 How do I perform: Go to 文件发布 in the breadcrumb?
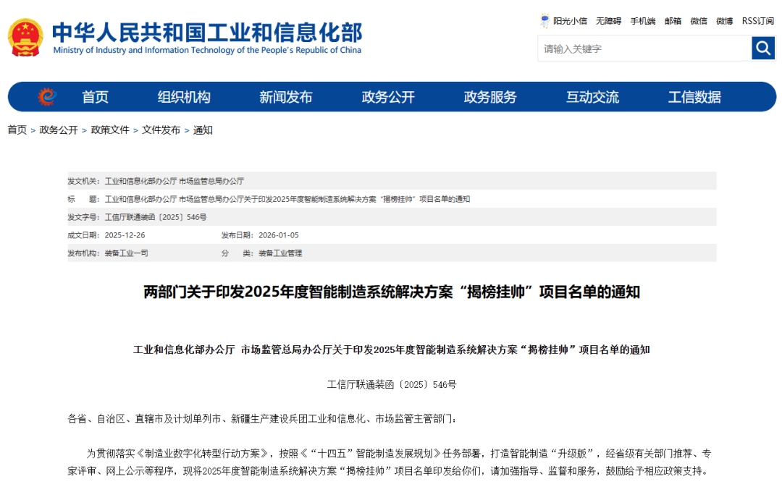point(161,130)
